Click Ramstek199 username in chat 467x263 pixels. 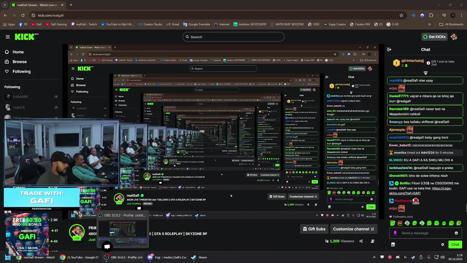pos(399,109)
